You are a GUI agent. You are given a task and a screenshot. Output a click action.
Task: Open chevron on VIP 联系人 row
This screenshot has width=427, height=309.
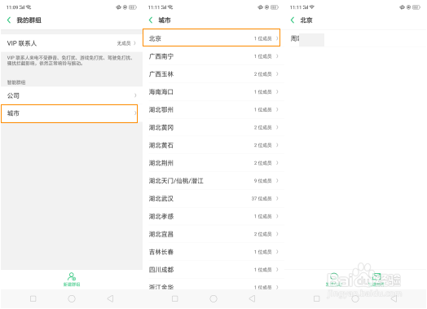[134, 43]
